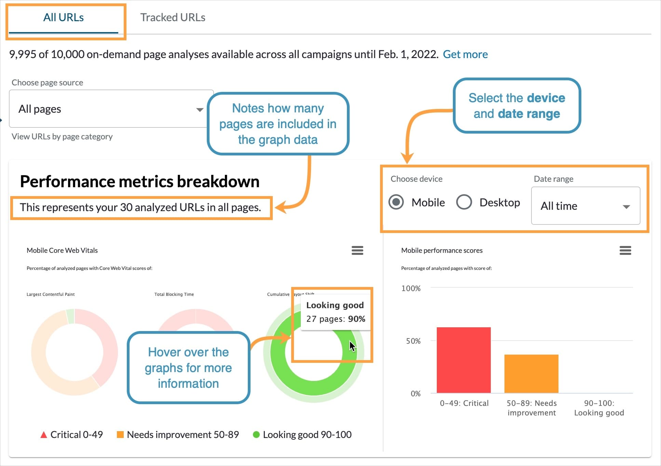Select the Desktop device radio button
Screen dimensions: 661x466
[x=464, y=202]
